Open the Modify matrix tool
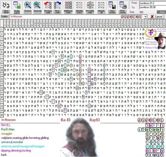The image size is (166, 157). tap(17, 5)
